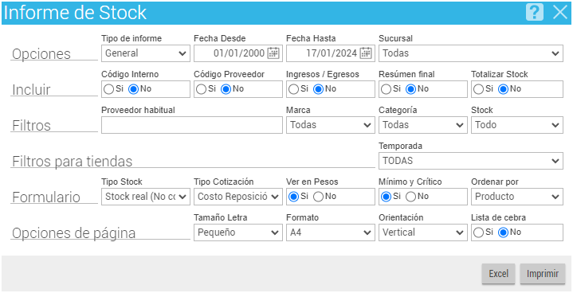Expand the Temporada dropdown
The width and height of the screenshot is (573, 293).
471,161
